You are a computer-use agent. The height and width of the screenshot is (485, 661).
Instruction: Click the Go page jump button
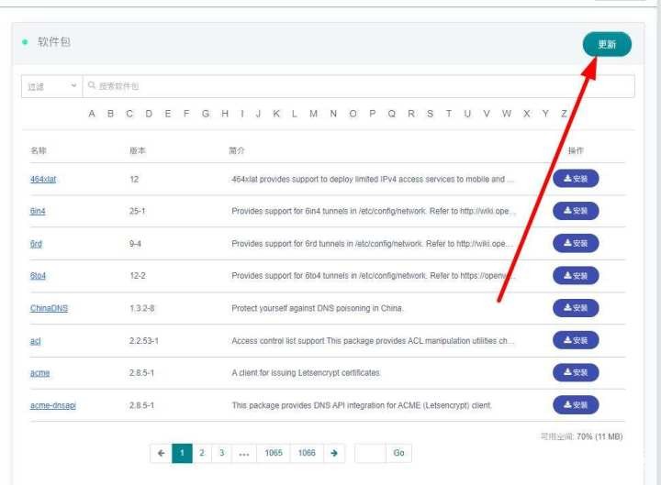click(398, 453)
